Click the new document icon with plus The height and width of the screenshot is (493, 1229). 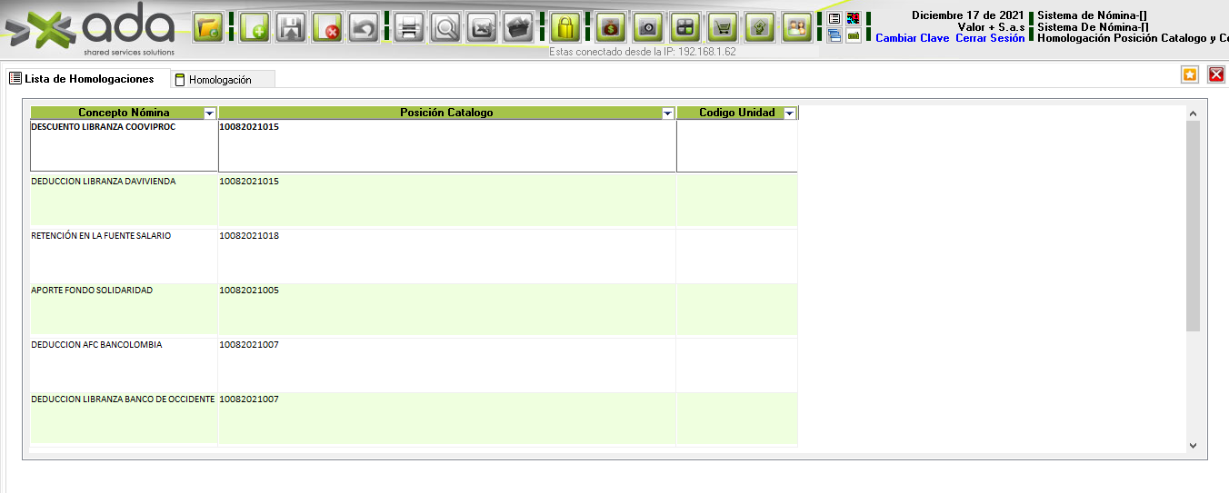click(x=256, y=27)
